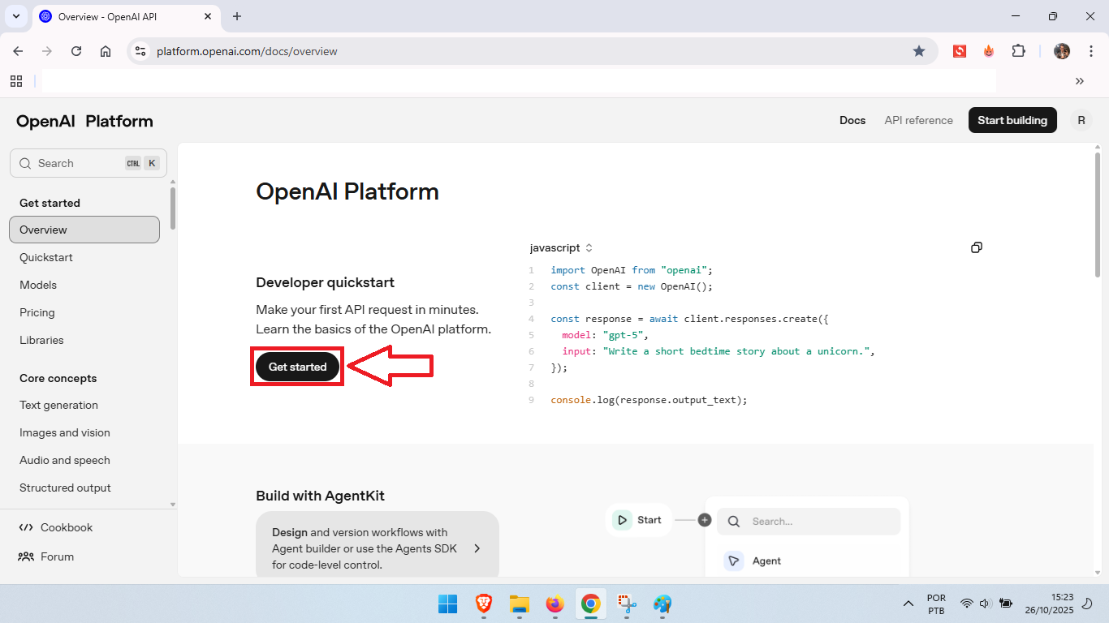The image size is (1109, 623).
Task: Open the API reference tab
Action: [918, 120]
